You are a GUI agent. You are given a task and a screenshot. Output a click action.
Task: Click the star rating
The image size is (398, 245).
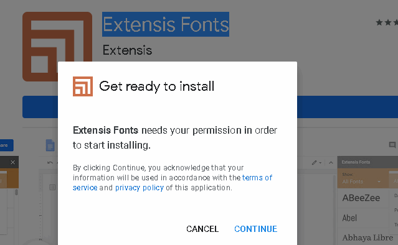(387, 22)
